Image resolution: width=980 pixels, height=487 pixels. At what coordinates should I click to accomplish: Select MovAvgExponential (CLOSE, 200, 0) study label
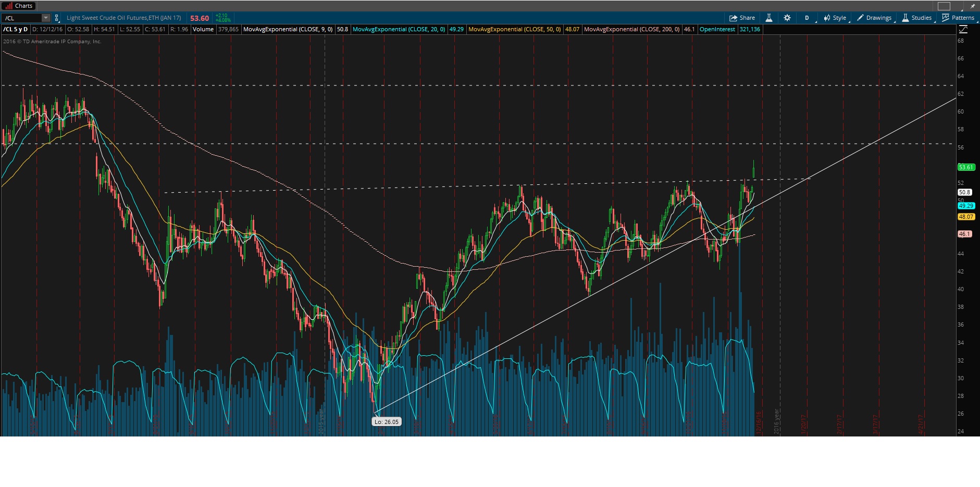click(x=631, y=29)
